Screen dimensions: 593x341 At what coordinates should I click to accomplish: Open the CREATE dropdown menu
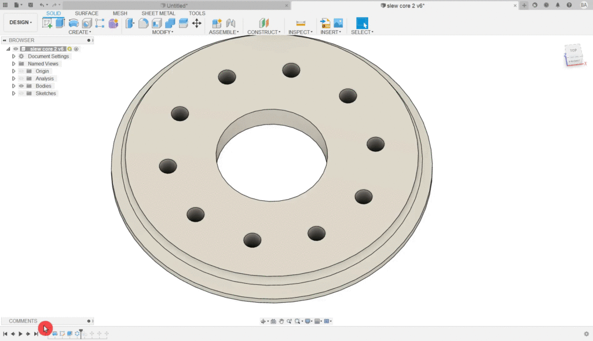pos(80,32)
